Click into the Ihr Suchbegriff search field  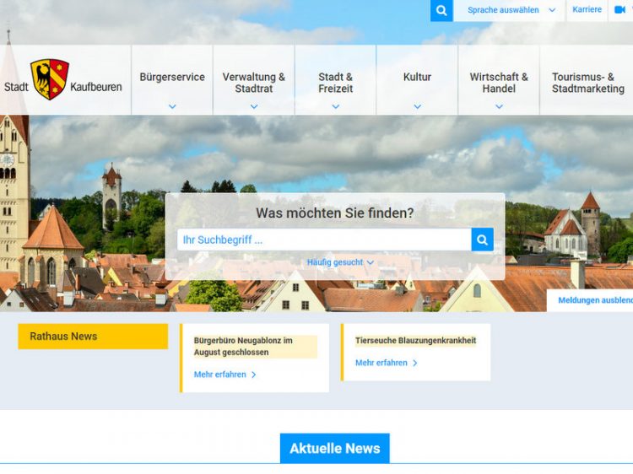(x=323, y=240)
